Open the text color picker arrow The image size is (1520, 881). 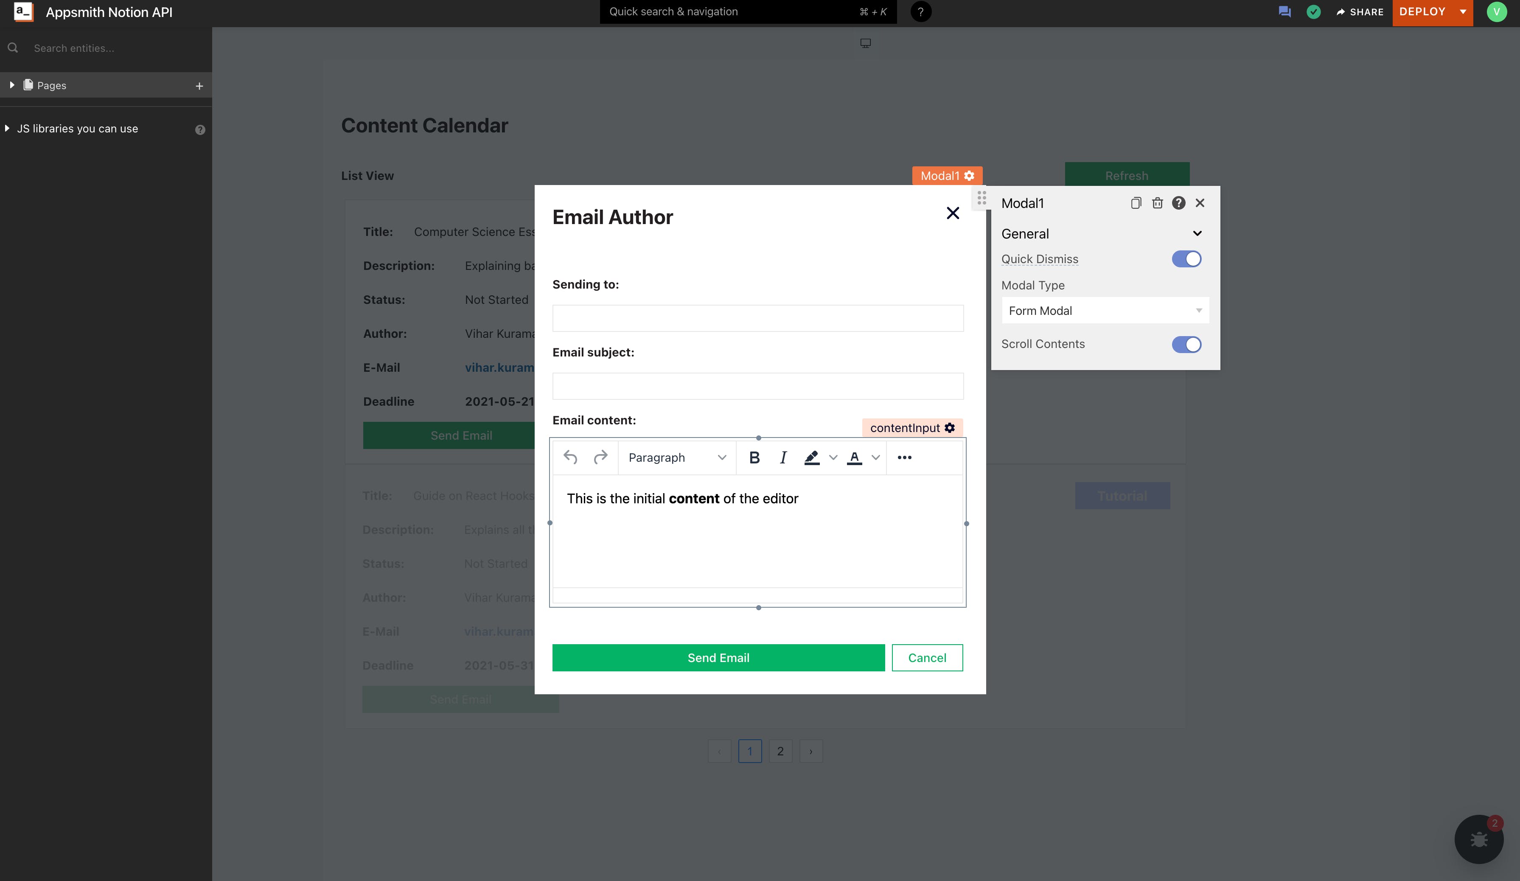pos(876,457)
